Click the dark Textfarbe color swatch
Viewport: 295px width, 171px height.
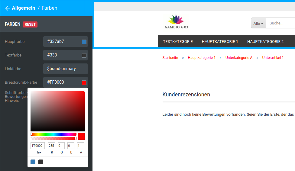(x=84, y=55)
